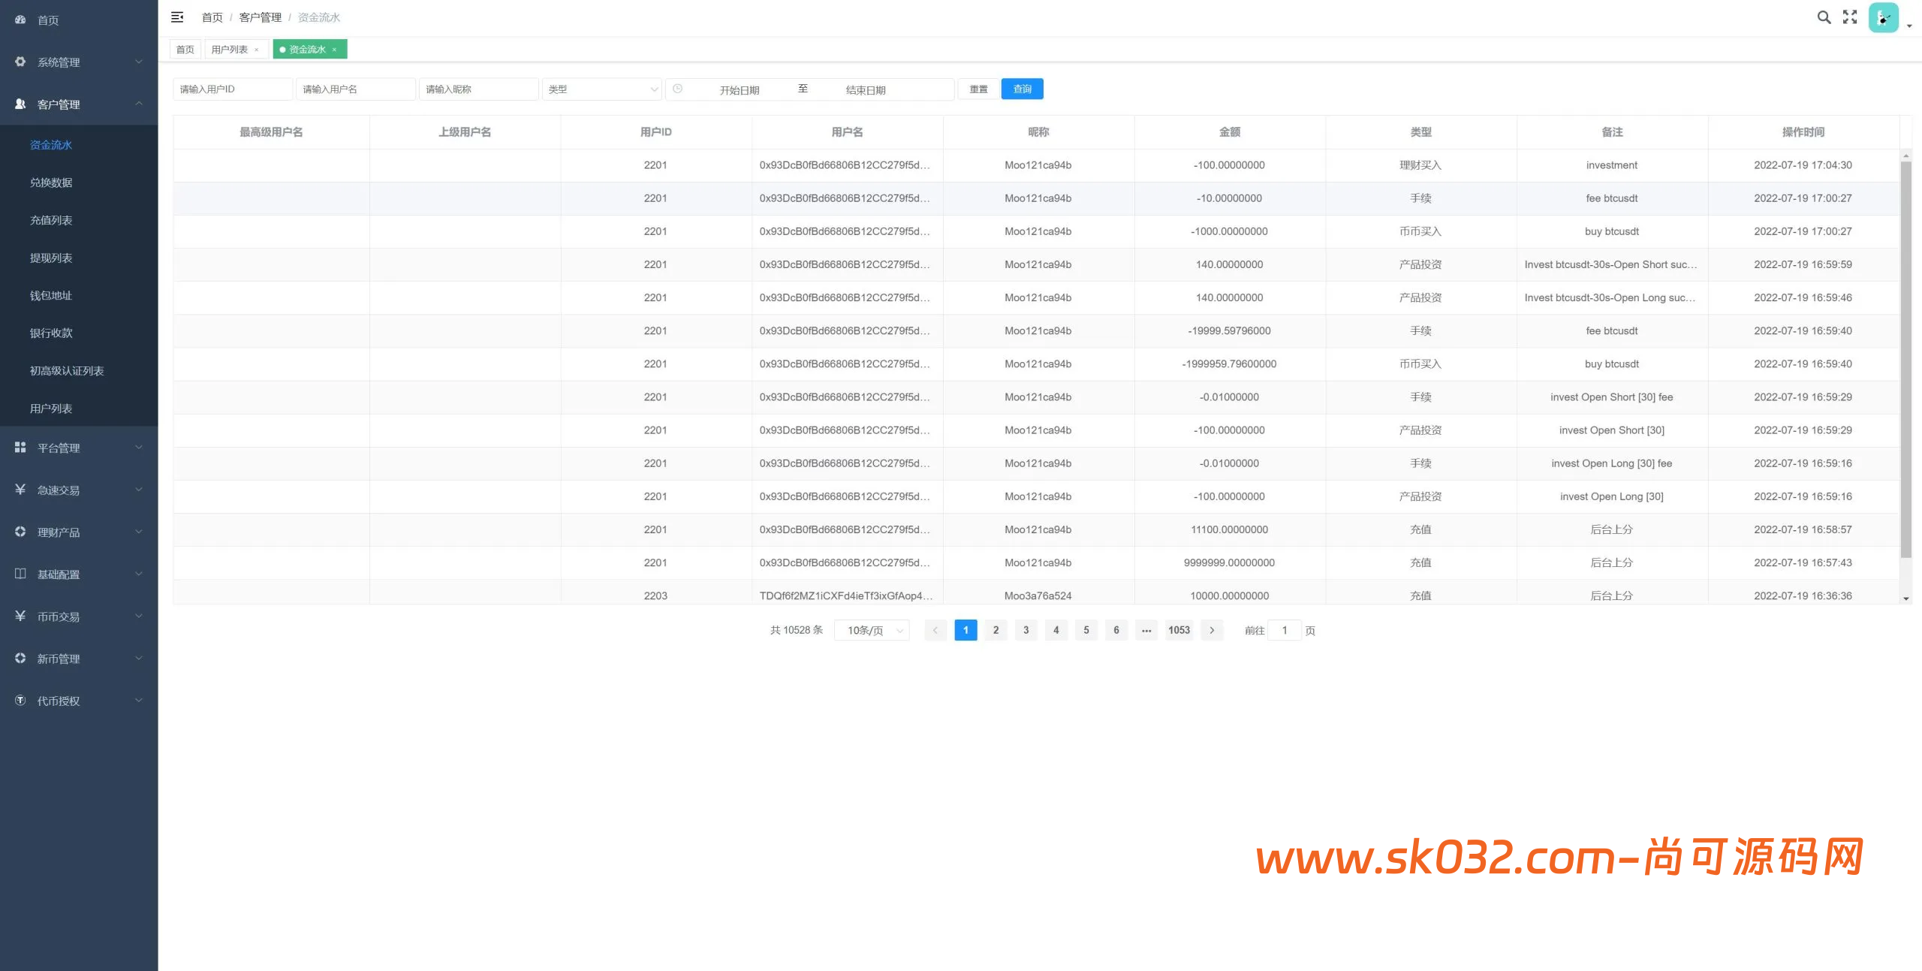Close the 用户列表 tab with its x
The height and width of the screenshot is (971, 1922).
[257, 50]
